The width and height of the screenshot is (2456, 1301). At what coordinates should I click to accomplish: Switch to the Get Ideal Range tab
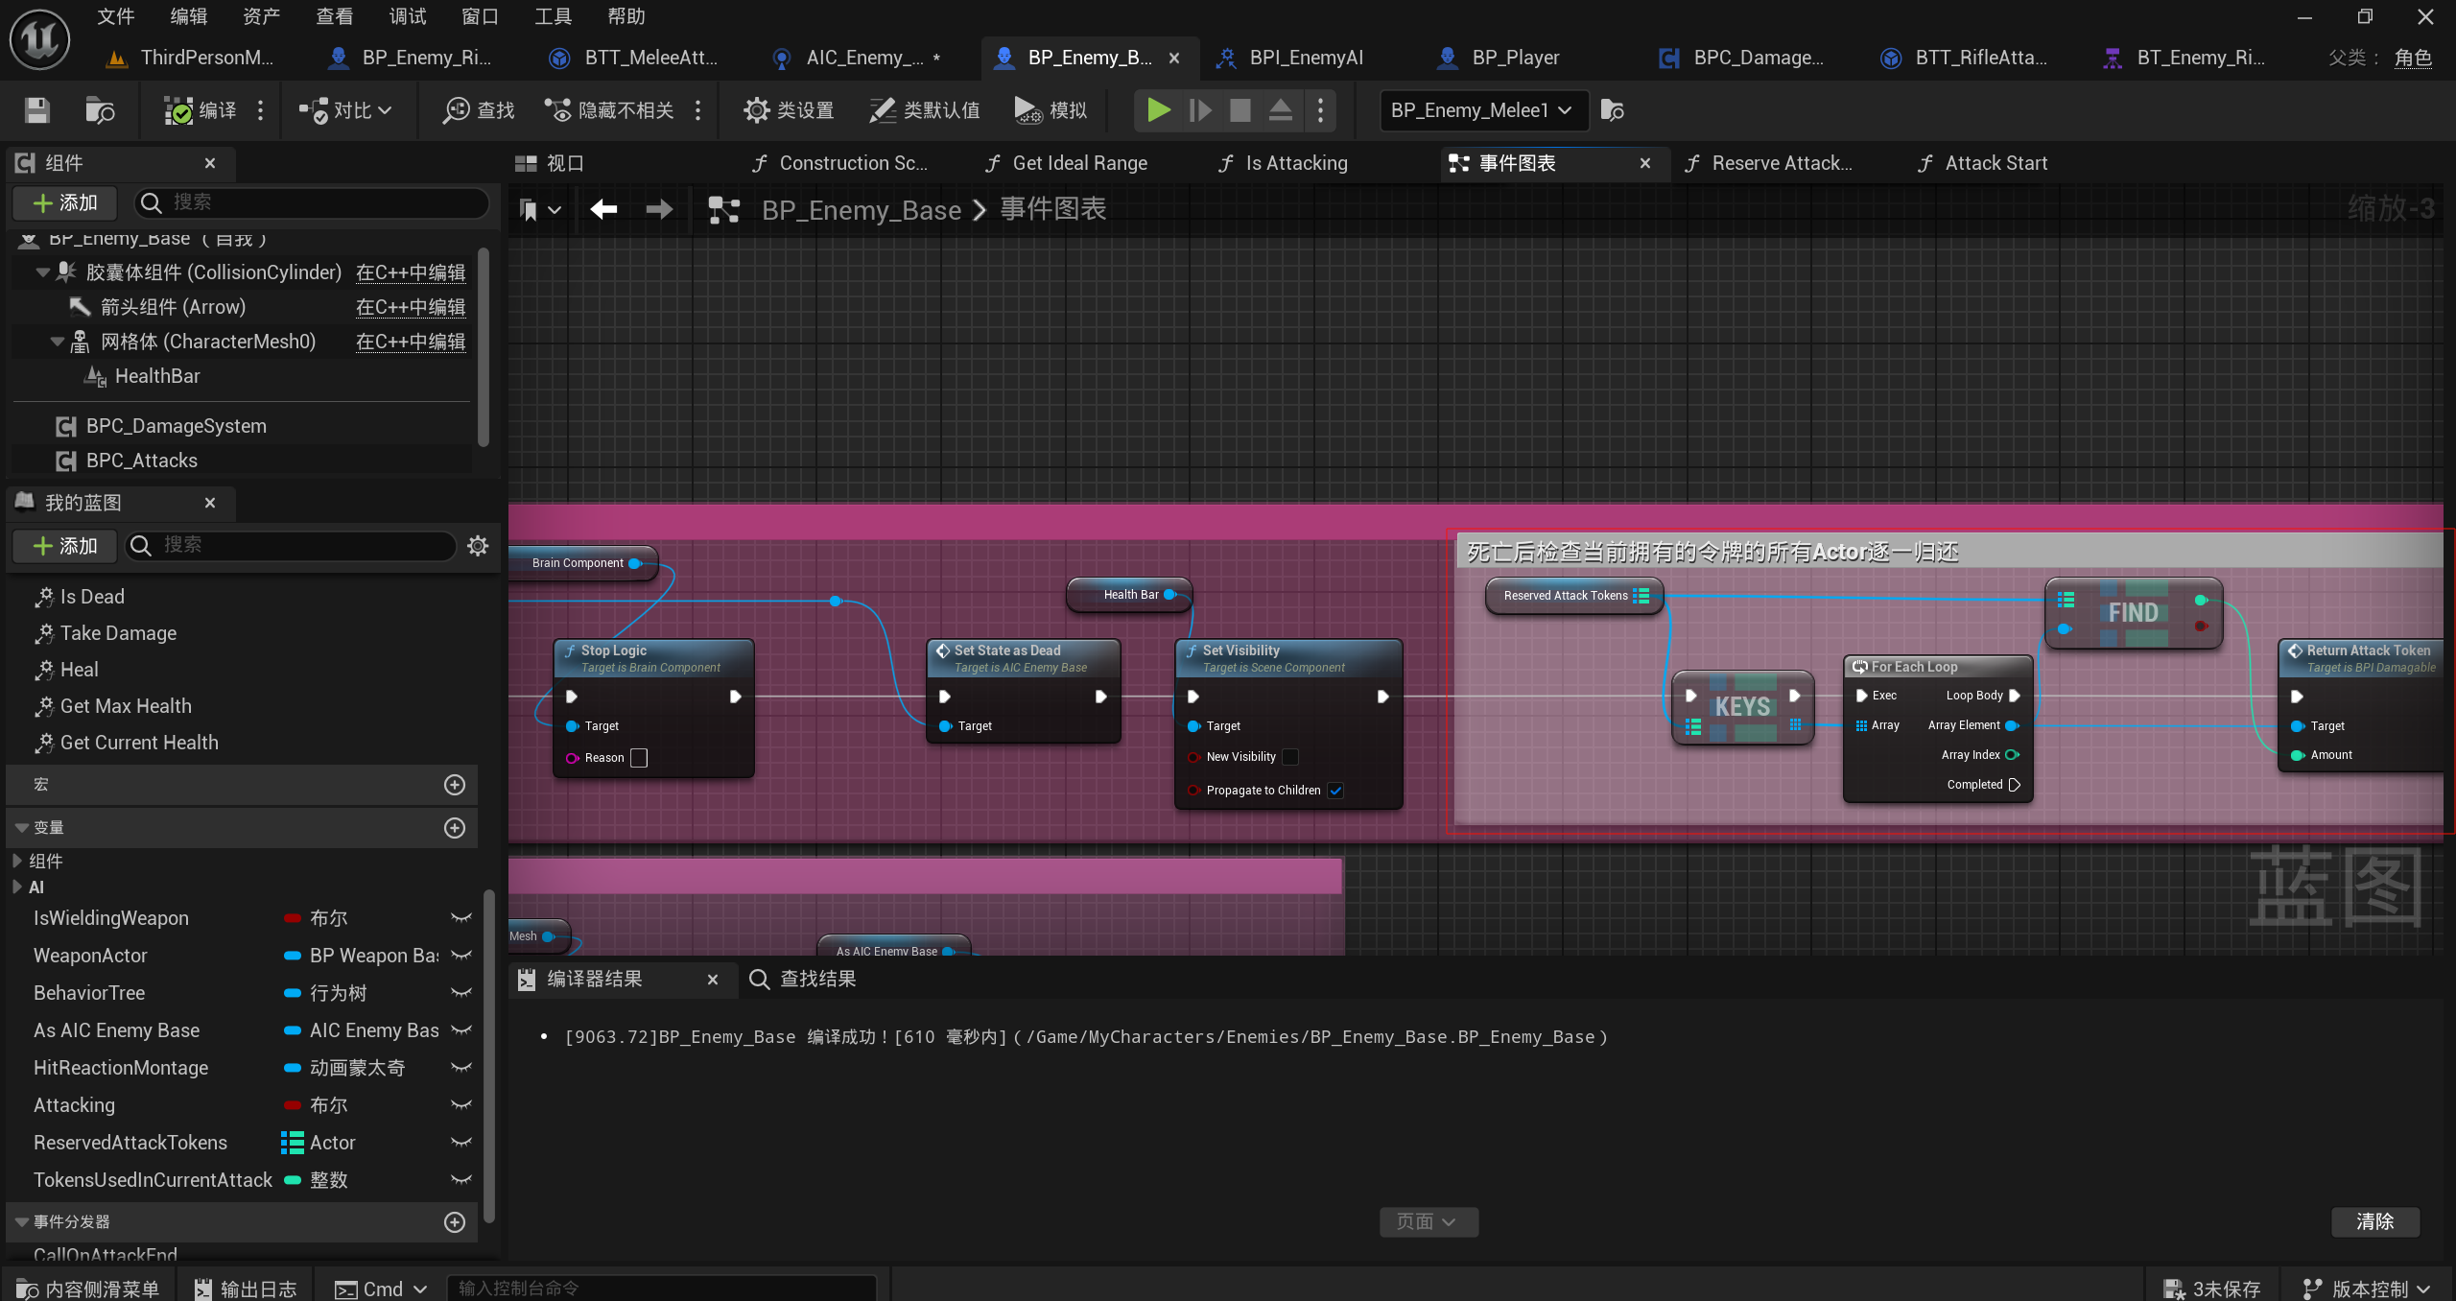1078,163
